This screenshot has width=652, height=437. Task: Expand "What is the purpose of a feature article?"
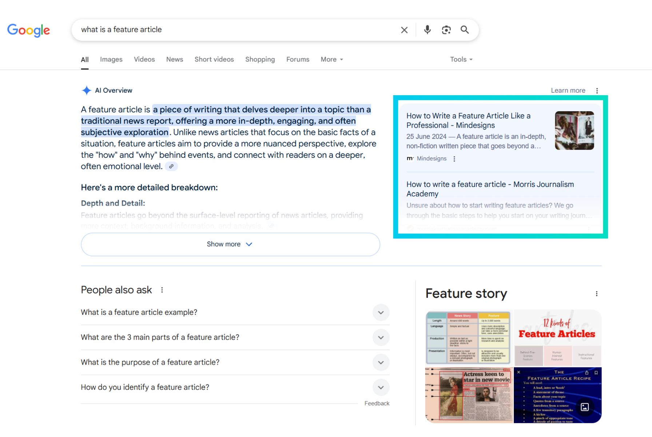381,362
